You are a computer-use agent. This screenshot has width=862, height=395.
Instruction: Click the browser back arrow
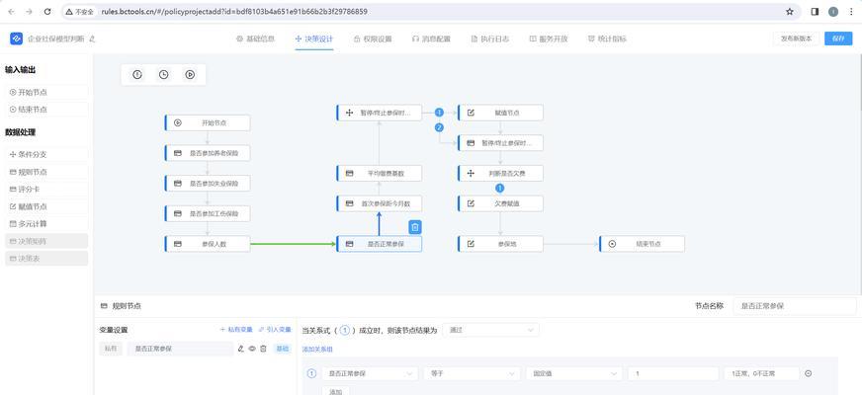[12, 12]
